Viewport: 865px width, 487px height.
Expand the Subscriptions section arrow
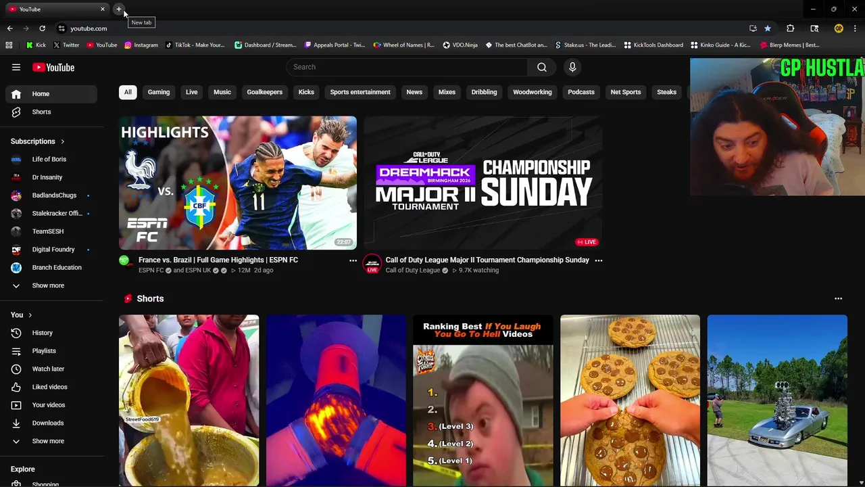point(63,141)
